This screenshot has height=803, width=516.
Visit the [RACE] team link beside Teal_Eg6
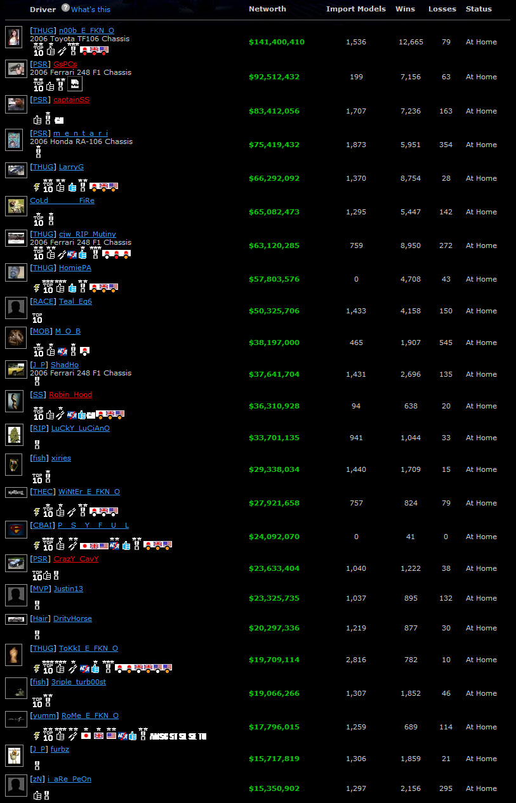pos(43,301)
